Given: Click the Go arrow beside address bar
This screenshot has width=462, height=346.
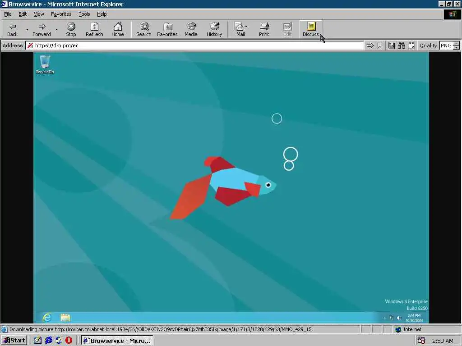Looking at the screenshot, I should (370, 46).
